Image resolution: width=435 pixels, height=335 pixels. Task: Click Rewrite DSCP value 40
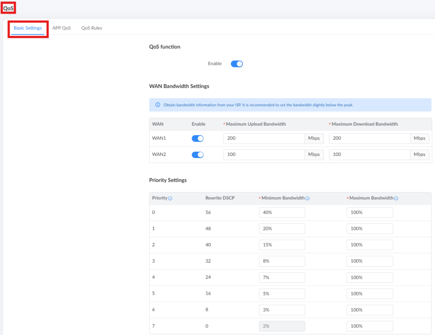coord(208,245)
